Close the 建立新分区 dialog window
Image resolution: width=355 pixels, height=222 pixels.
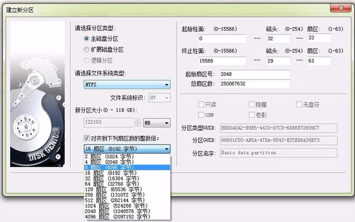tap(341, 8)
